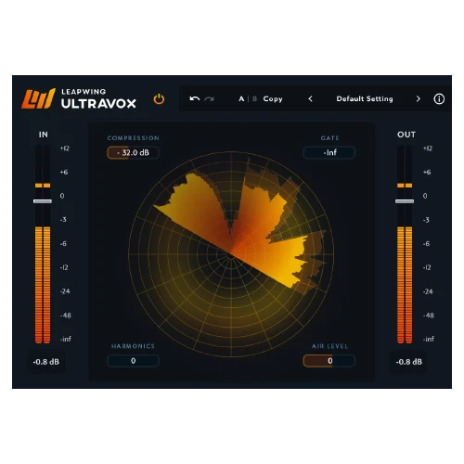Click the +12 mark on IN scale
This screenshot has width=464, height=464.
(65, 148)
